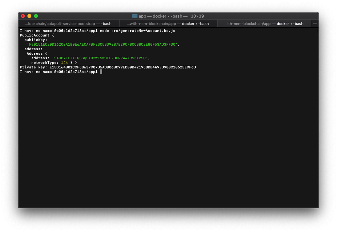Click the terminal cursor at the last prompt
This screenshot has width=337, height=232.
(101, 72)
